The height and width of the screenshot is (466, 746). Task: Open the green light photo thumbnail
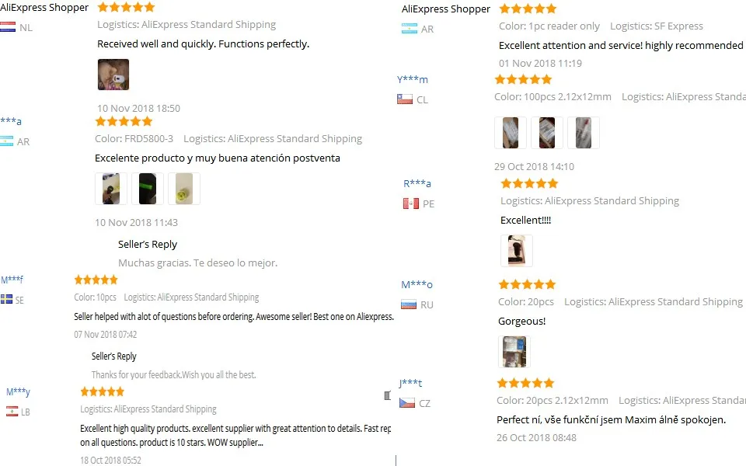[x=148, y=189]
